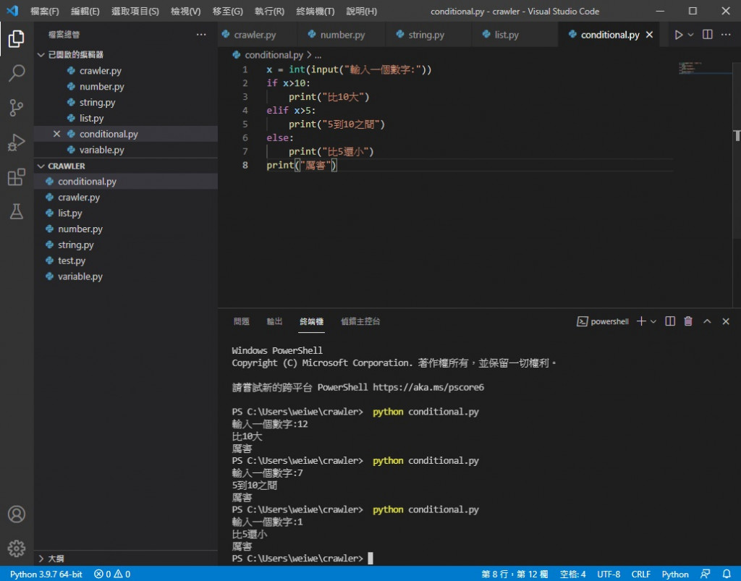
Task: Open the 終端機(T) Terminal menu
Action: tap(316, 12)
